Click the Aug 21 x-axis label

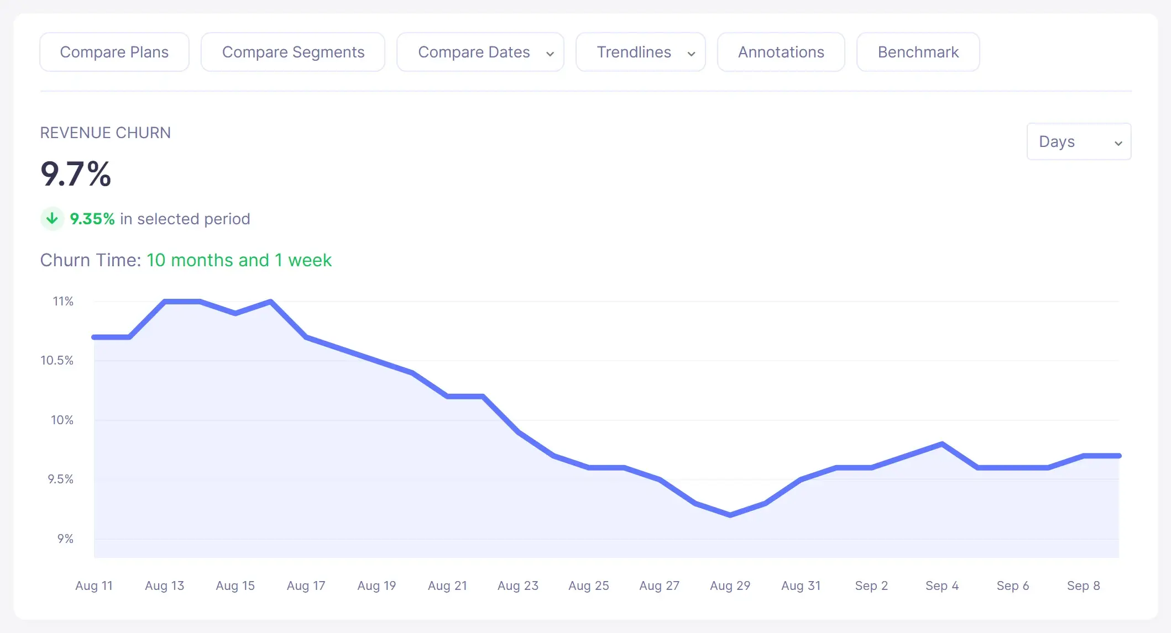pos(448,585)
